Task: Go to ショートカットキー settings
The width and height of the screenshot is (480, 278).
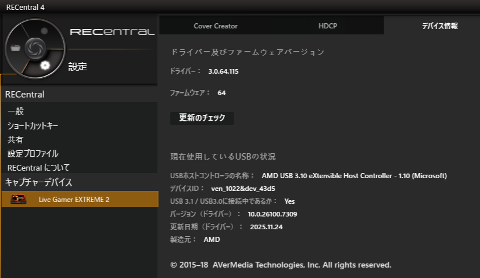Action: 33,125
